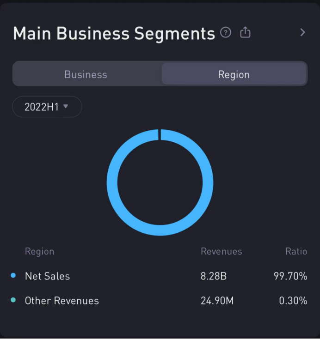Click the Revenues column header
The image size is (320, 339).
tap(221, 251)
